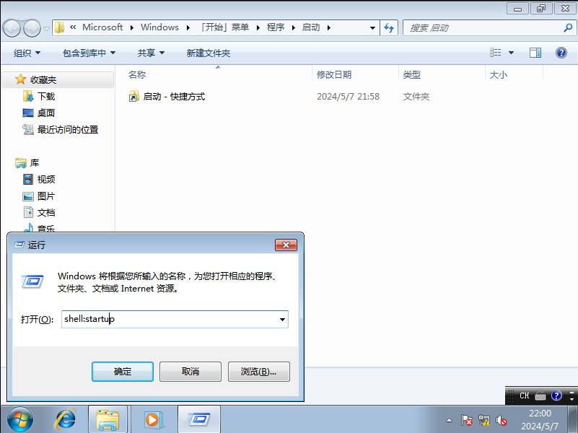This screenshot has height=433, width=578.
Task: Change view with the view icon
Action: click(496, 53)
